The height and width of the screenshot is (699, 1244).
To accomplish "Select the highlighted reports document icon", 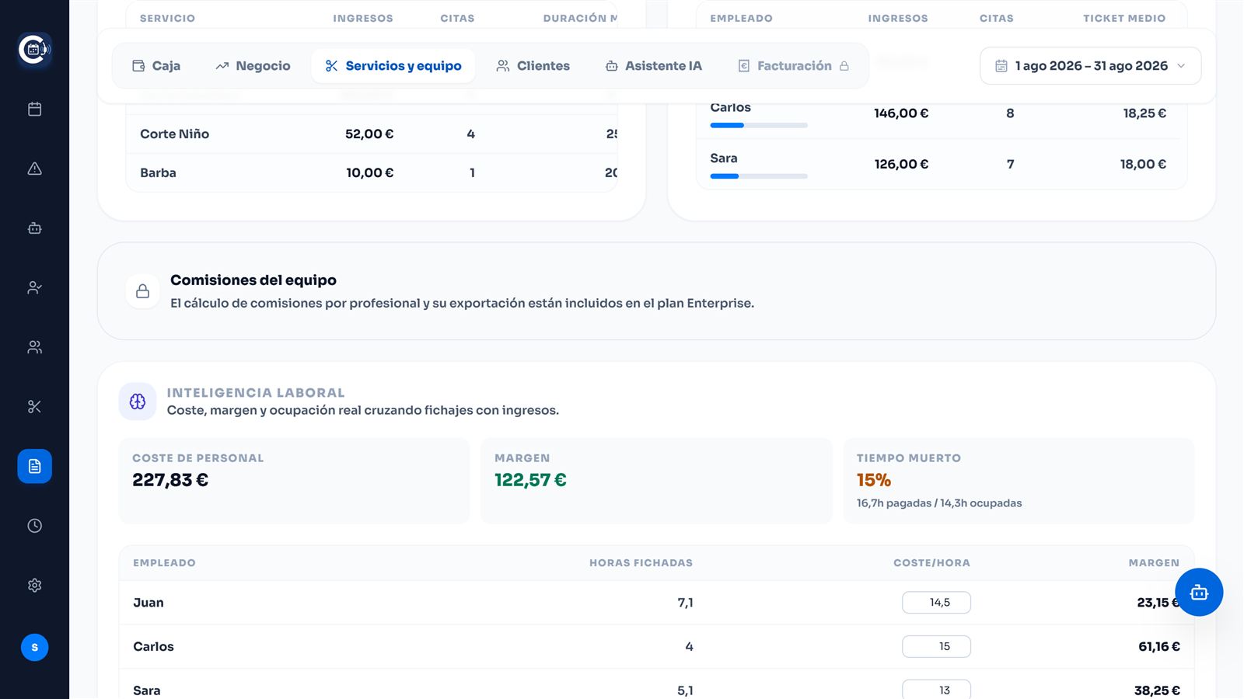I will tap(34, 466).
